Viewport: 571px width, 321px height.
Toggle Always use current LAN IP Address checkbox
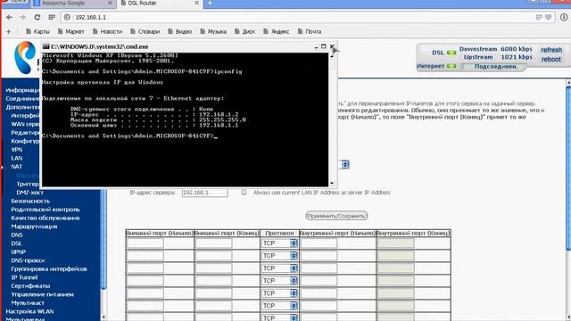(x=244, y=193)
